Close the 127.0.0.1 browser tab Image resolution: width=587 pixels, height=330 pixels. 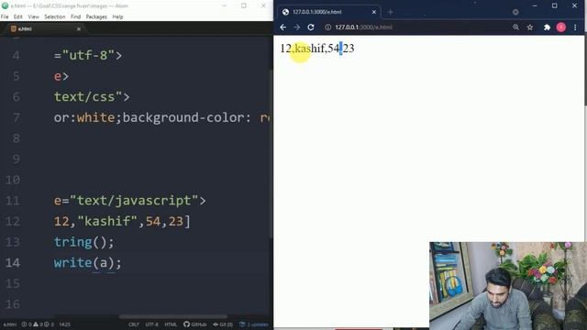coord(373,12)
